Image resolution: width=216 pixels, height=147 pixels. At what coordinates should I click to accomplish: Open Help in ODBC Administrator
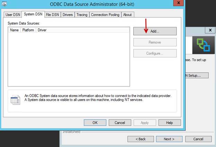(170, 123)
